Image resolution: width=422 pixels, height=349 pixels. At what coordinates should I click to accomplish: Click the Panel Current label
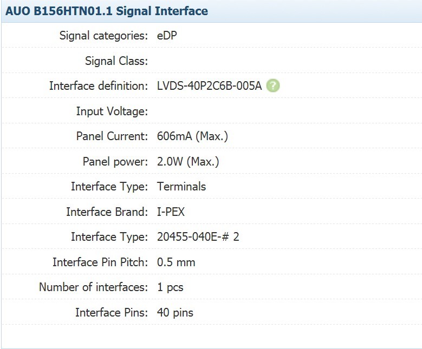tap(112, 136)
